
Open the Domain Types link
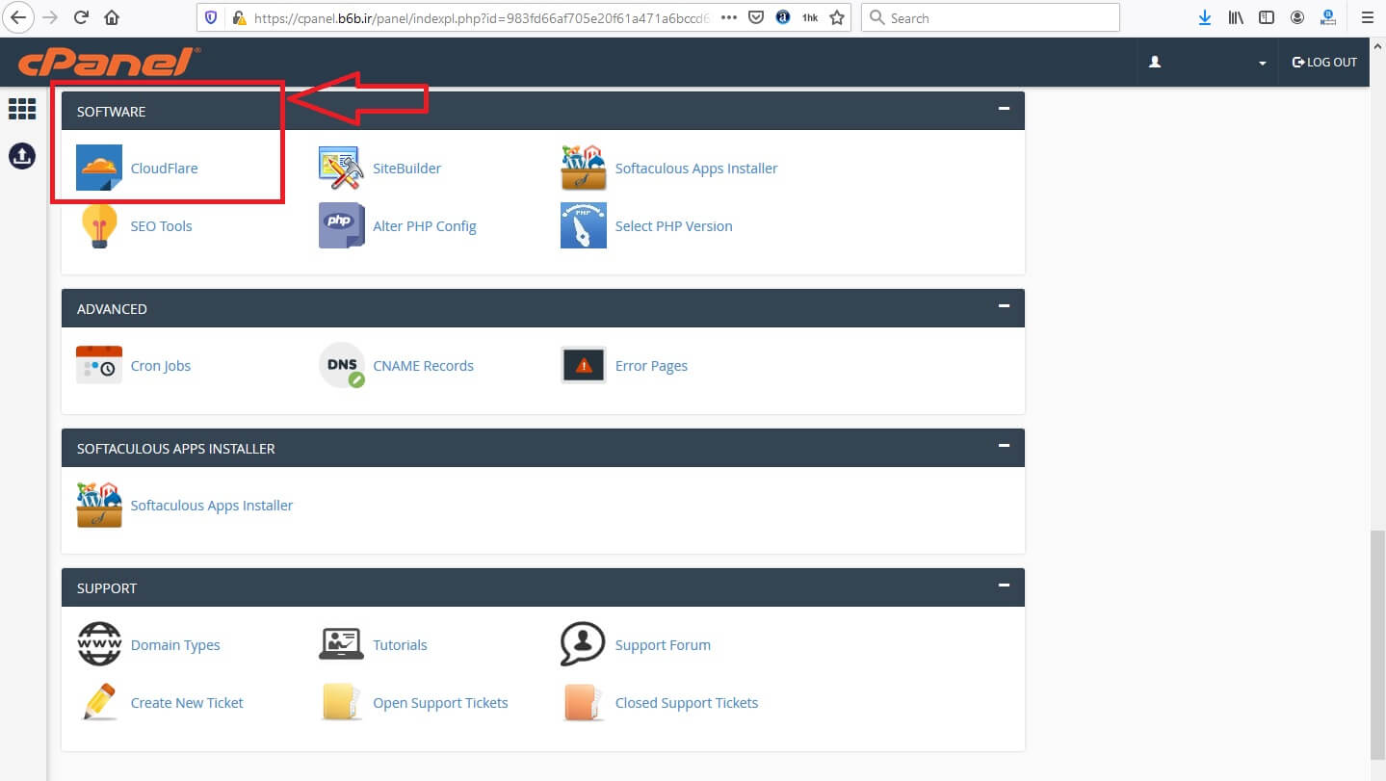click(175, 645)
